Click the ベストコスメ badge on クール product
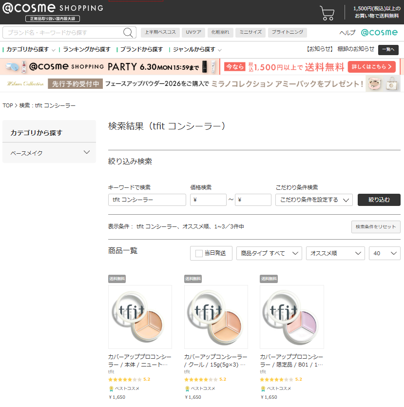 point(200,388)
